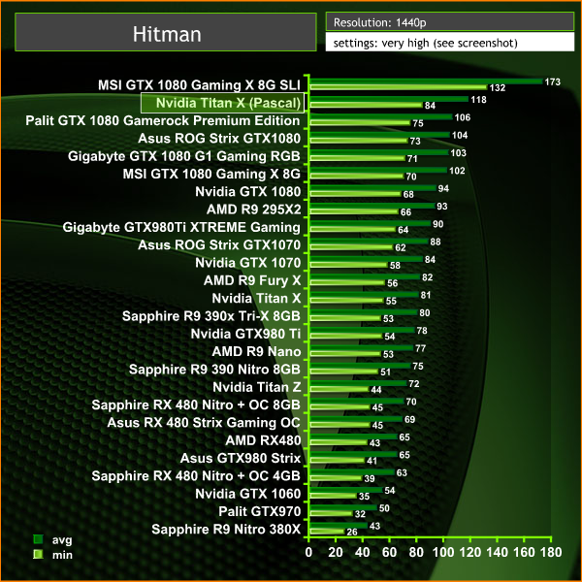Viewport: 582px width, 582px height.
Task: Click Gigabyte GTX980Ti XTREME Gaming label
Action: click(x=181, y=228)
